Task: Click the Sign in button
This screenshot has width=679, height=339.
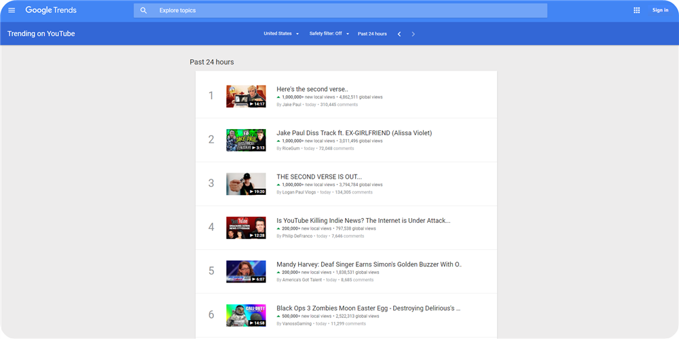Action: (661, 10)
